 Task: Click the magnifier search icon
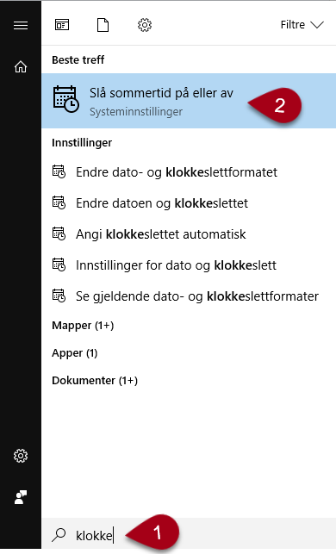pos(59,535)
